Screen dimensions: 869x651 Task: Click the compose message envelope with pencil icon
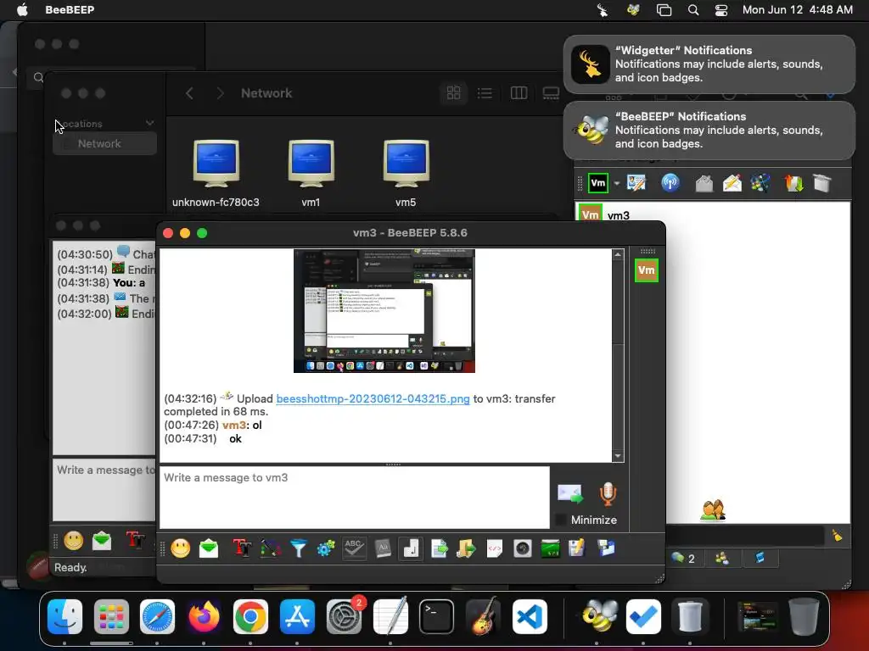(x=732, y=183)
